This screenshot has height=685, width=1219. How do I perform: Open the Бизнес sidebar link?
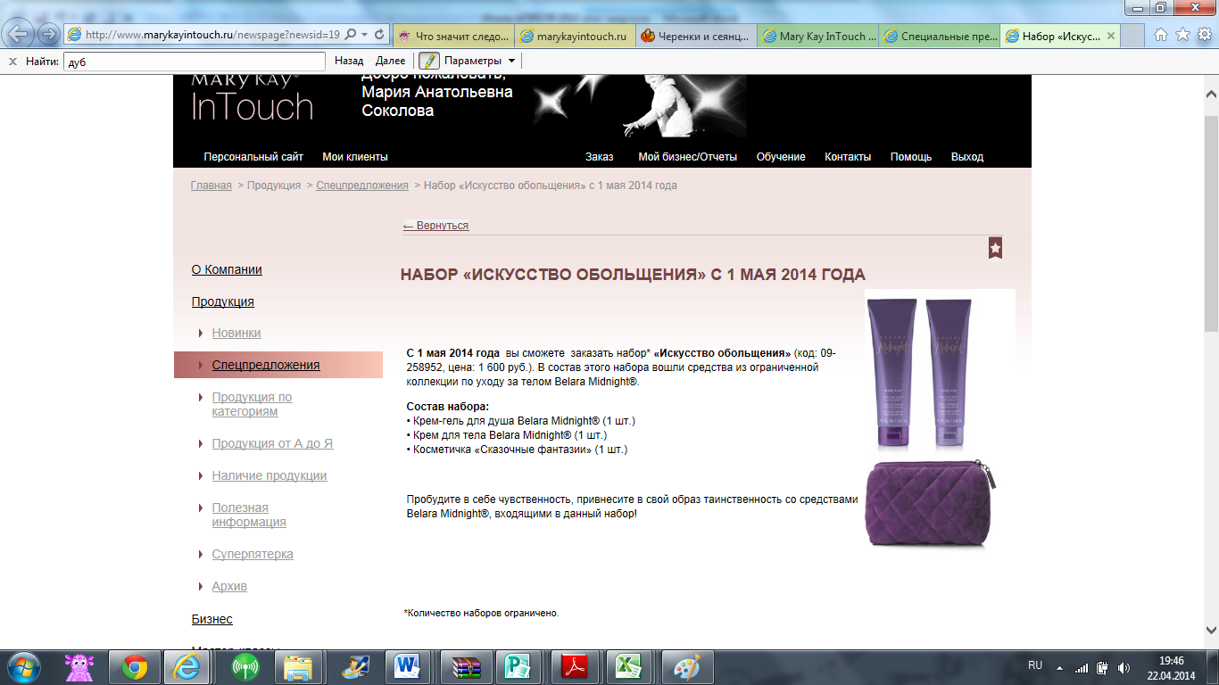212,619
